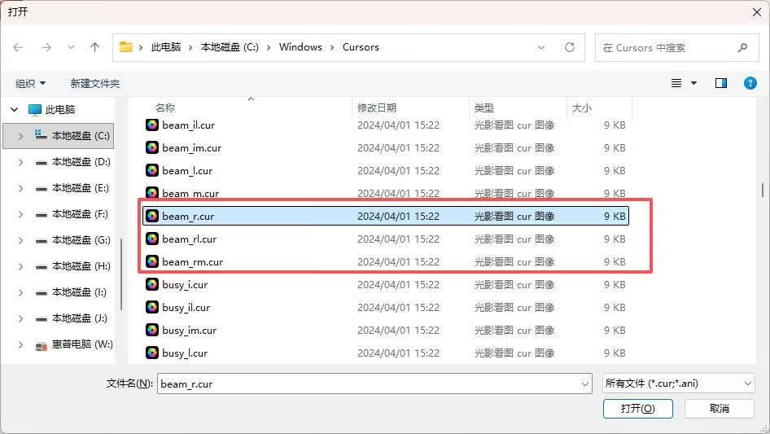
Task: Sort by 大小 column header
Action: [x=582, y=107]
